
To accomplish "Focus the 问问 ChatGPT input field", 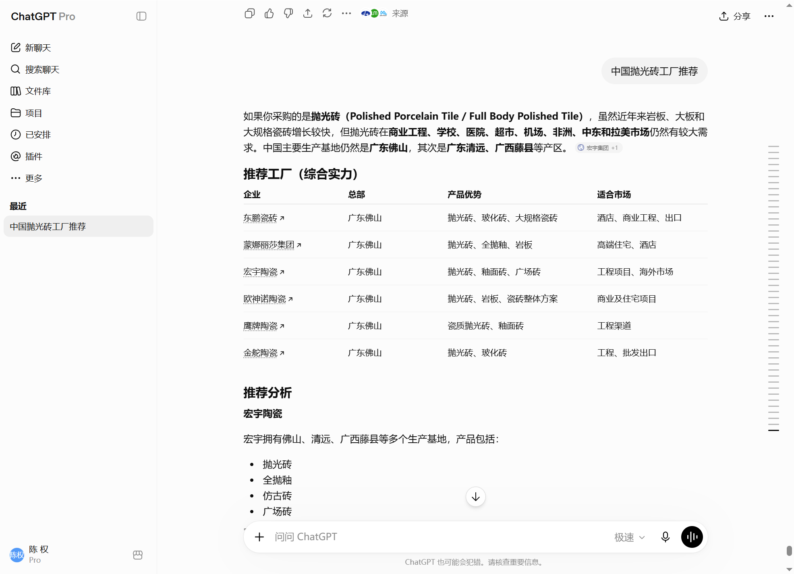I will (439, 537).
